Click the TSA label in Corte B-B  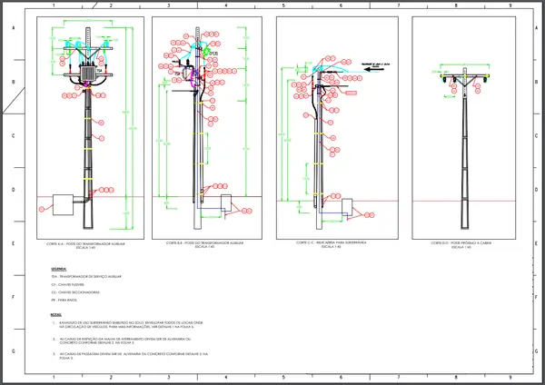click(x=178, y=74)
